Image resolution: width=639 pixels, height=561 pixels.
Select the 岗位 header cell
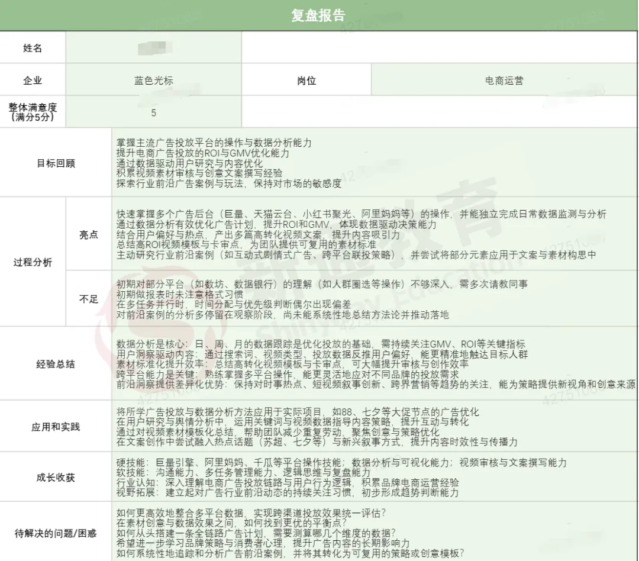pyautogui.click(x=306, y=79)
